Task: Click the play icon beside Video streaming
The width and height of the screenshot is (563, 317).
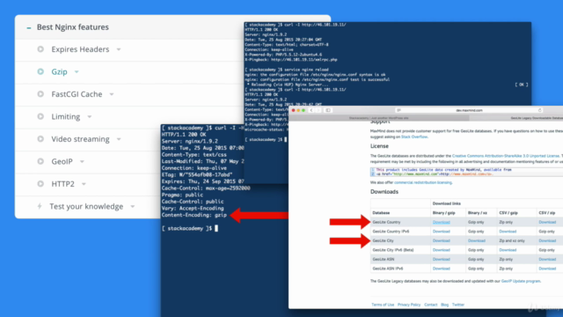Action: click(40, 139)
